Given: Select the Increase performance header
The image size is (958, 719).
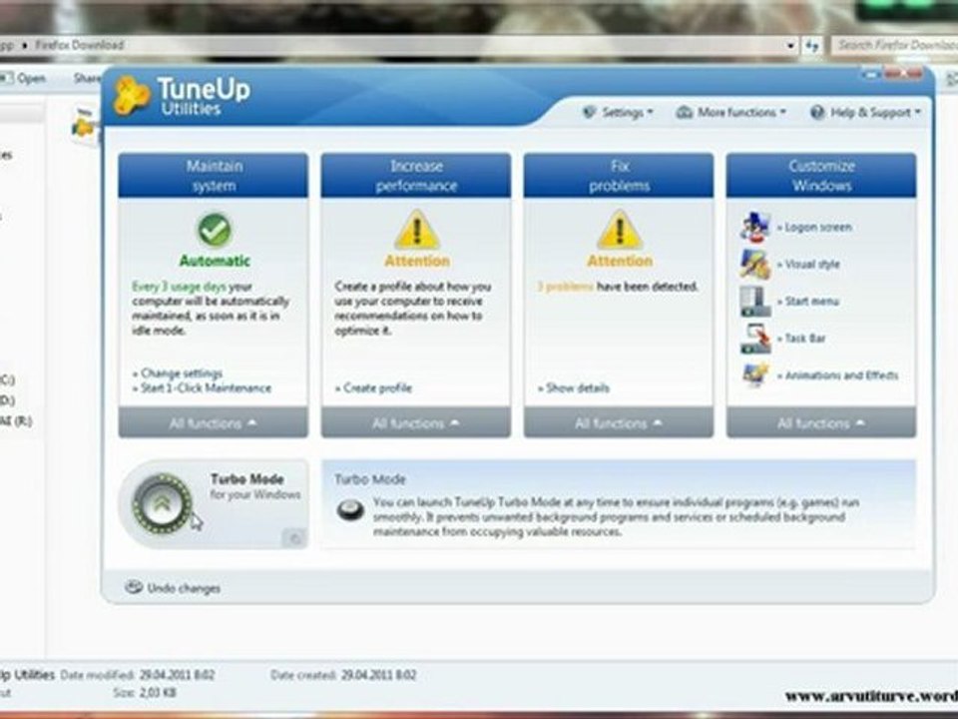Looking at the screenshot, I should click(416, 176).
